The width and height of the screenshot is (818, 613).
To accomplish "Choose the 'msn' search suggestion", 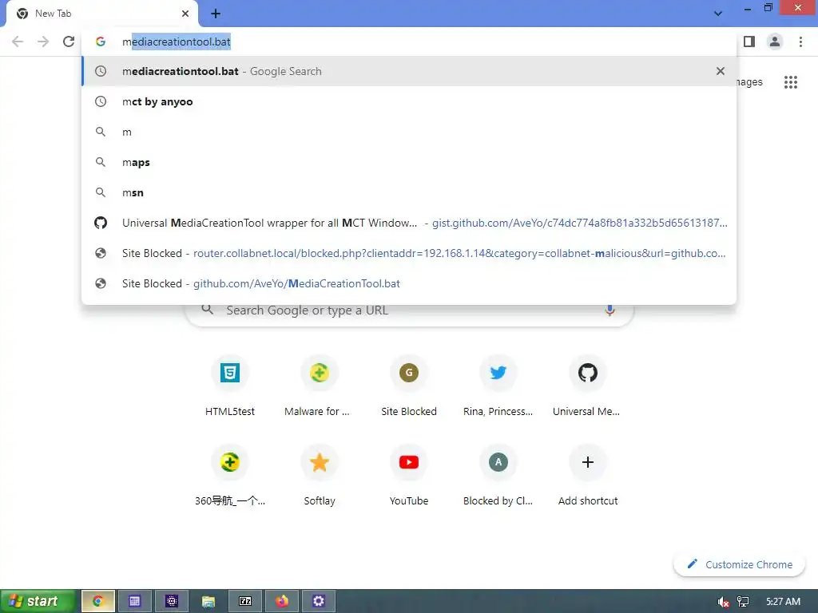I will (x=409, y=192).
